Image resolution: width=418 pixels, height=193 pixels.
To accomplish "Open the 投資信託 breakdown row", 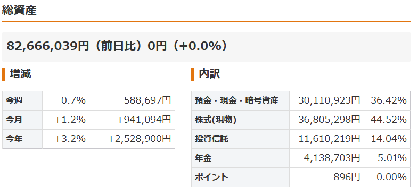I will point(301,139).
